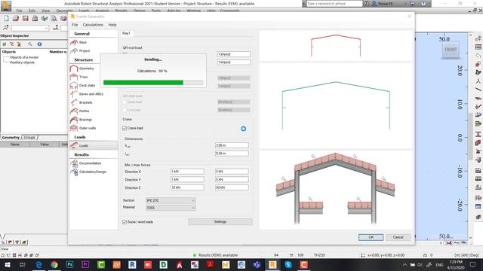Click the bar sections I-beam icon in right toolbar
Image resolution: width=483 pixels, height=271 pixels.
478,134
